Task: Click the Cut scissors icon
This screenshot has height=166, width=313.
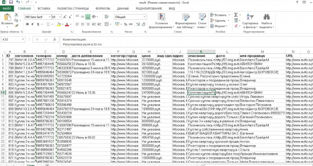Action: [x=16, y=15]
